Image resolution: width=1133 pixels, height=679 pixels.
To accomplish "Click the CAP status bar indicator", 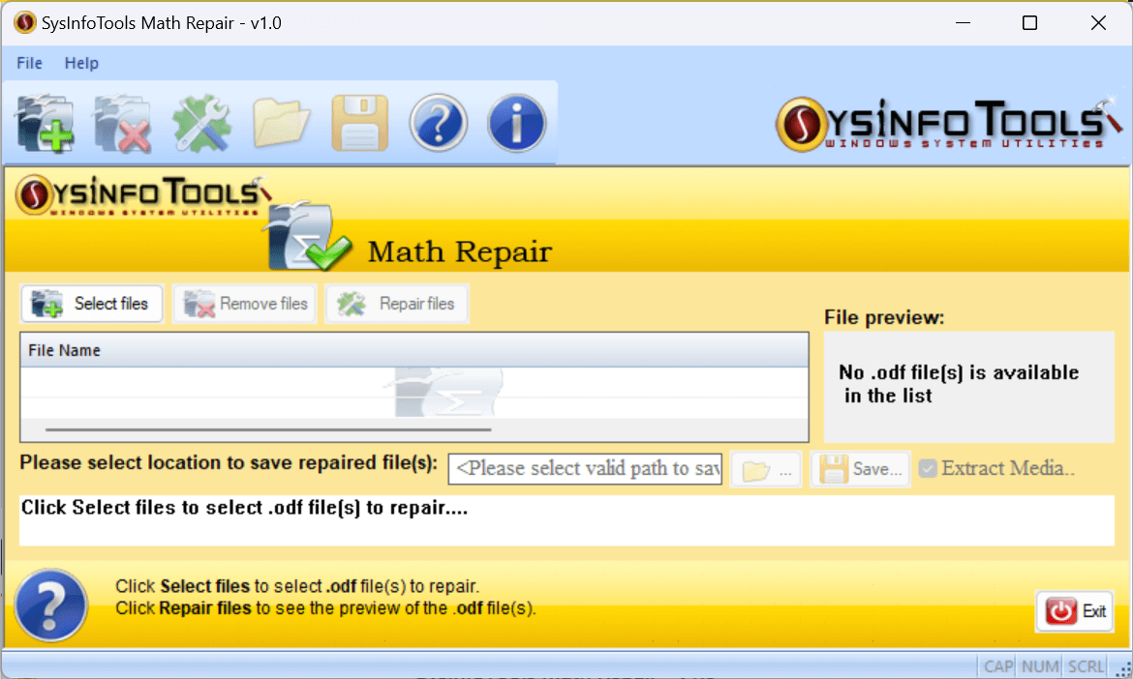I will (x=997, y=666).
